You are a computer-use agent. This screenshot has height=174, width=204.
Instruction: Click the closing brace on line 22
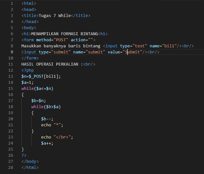point(33,131)
